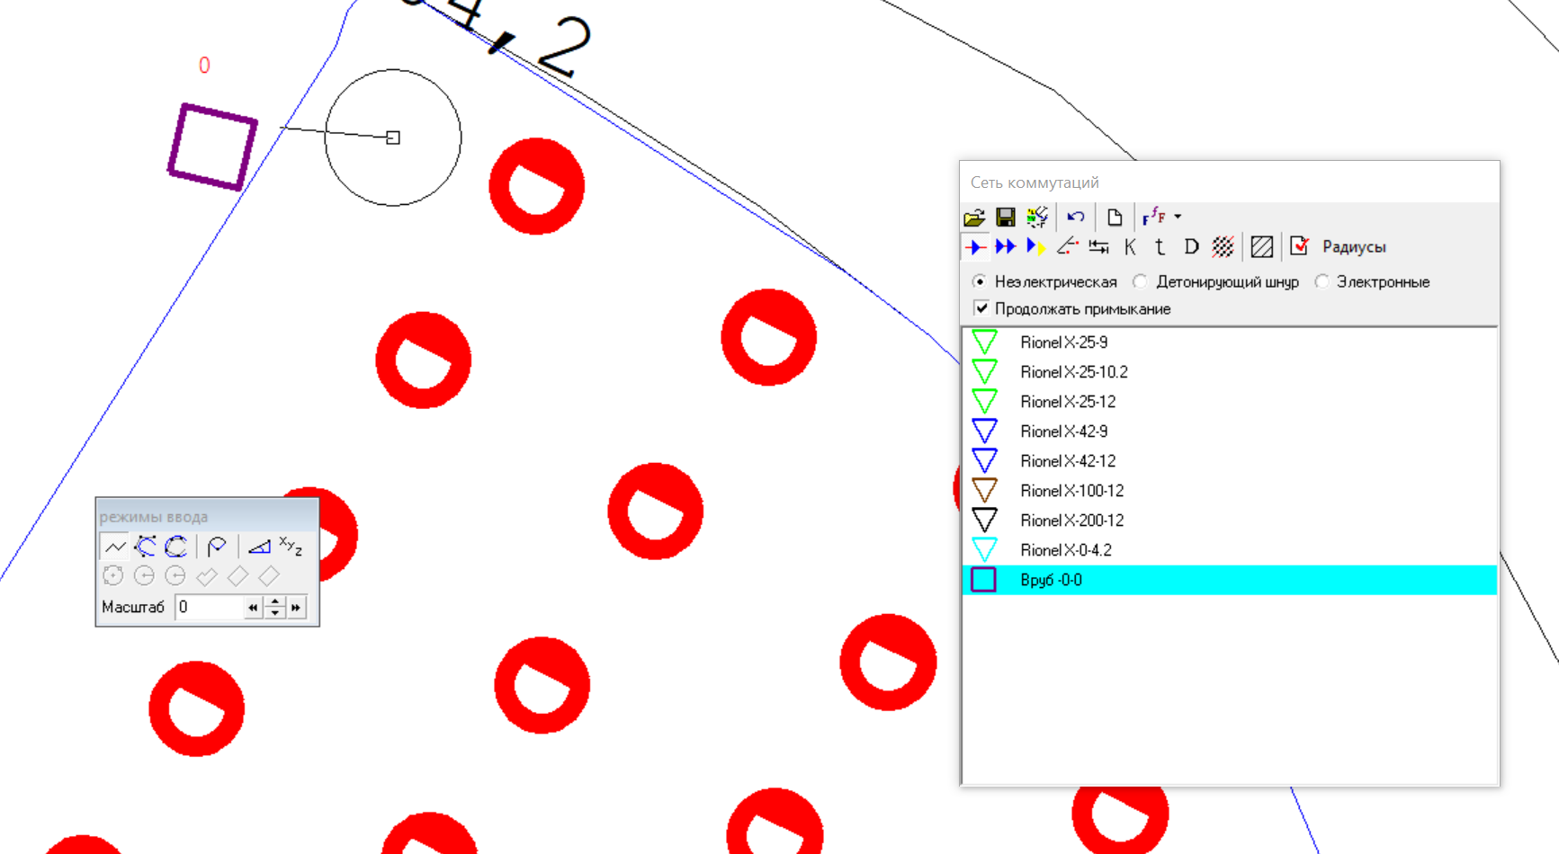Select the highlighted Вруб -0-0 row

pos(1229,580)
